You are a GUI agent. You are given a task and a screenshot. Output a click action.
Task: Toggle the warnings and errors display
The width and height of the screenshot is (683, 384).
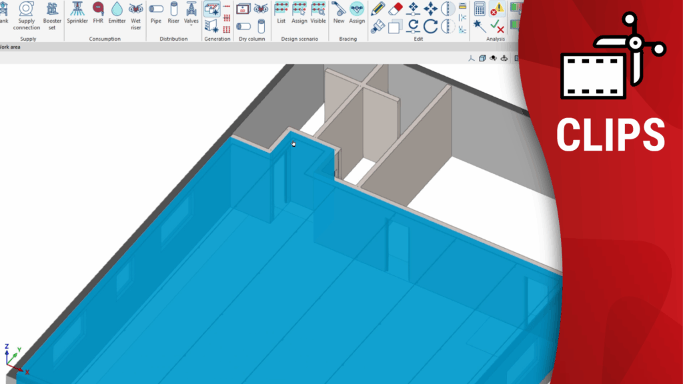point(497,9)
